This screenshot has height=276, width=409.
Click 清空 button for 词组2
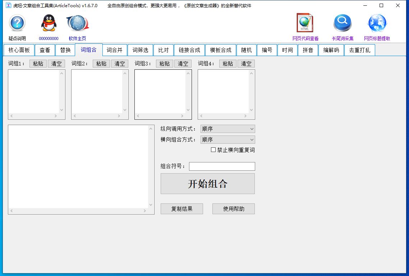tap(120, 64)
